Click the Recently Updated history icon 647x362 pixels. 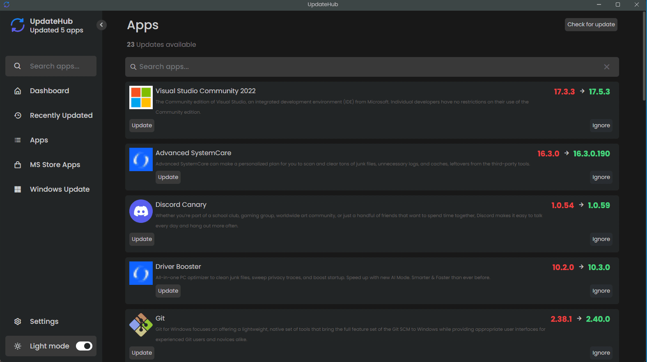point(18,115)
